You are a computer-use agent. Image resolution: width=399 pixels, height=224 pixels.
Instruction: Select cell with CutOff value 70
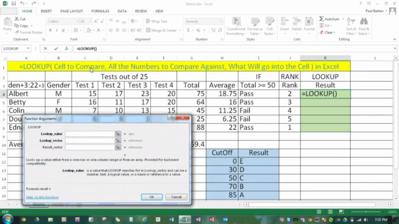pos(222,187)
